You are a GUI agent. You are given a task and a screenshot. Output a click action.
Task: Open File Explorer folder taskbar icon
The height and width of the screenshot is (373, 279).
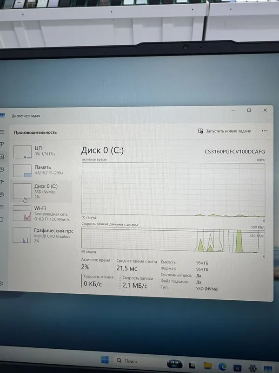coord(207,366)
